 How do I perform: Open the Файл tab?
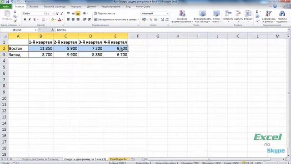pyautogui.click(x=6, y=6)
